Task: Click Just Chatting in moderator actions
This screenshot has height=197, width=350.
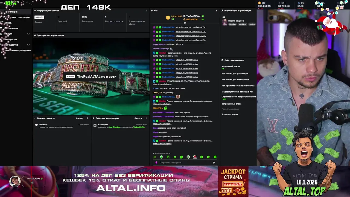Action: [x=114, y=127]
